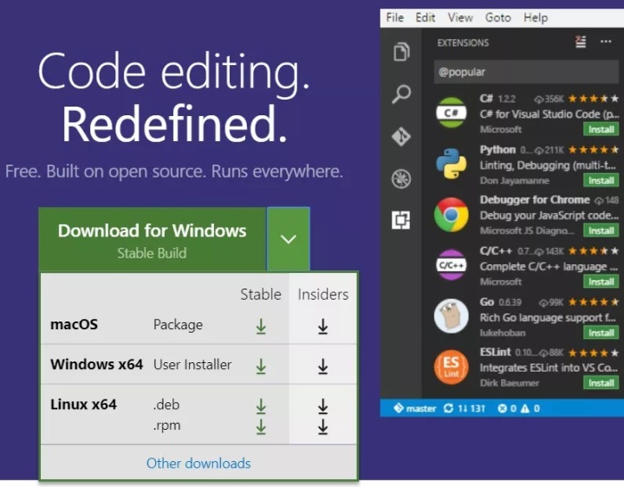Select the C/C++ extension logo

pos(451,265)
